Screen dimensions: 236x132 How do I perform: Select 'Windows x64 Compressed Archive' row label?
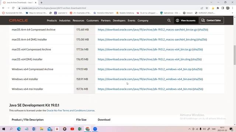[32, 69]
